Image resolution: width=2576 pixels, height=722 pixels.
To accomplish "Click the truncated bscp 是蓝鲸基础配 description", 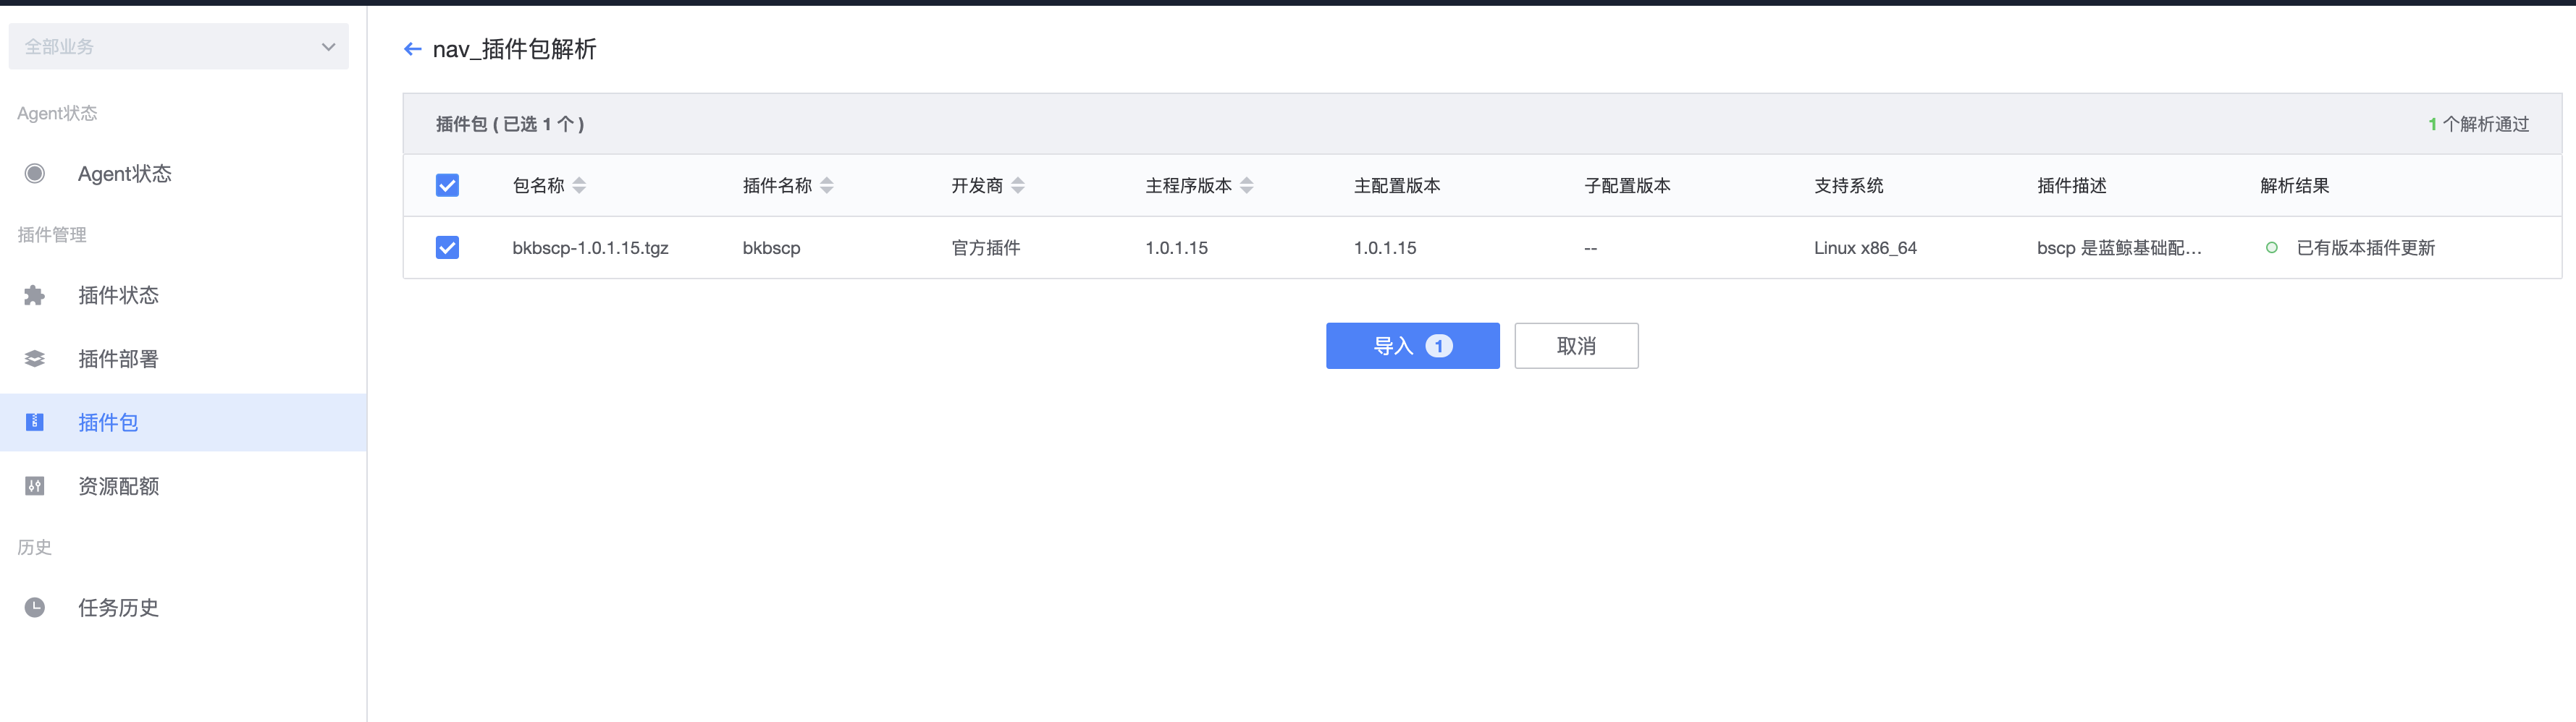I will tap(2119, 247).
